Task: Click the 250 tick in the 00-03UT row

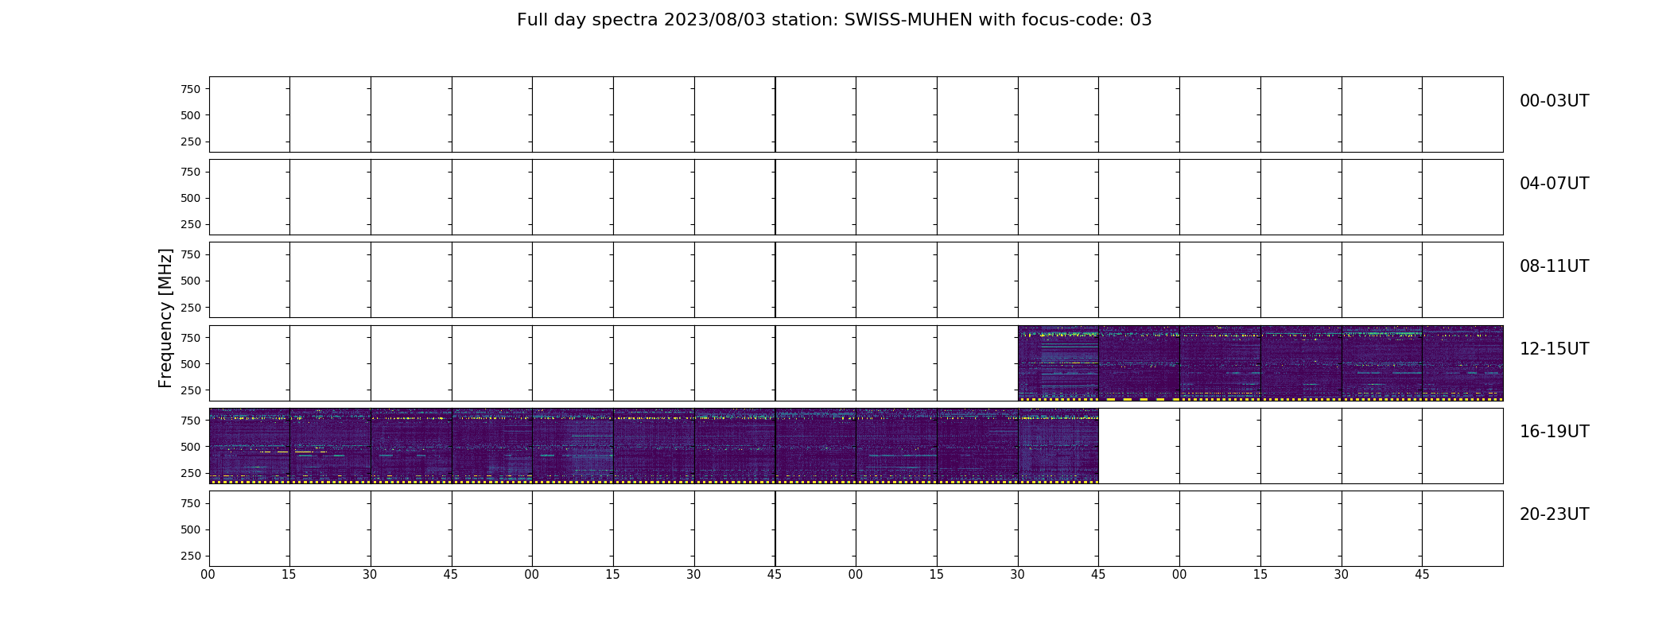Action: (190, 142)
